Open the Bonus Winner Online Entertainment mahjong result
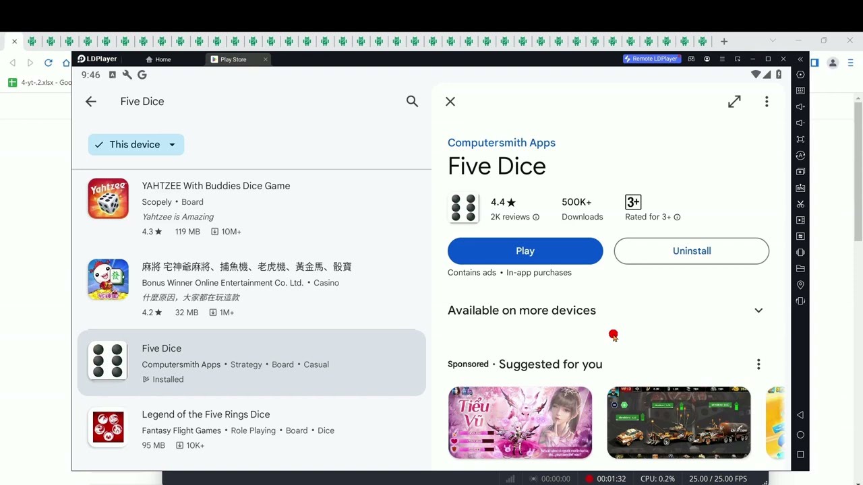The image size is (863, 485). click(x=251, y=289)
